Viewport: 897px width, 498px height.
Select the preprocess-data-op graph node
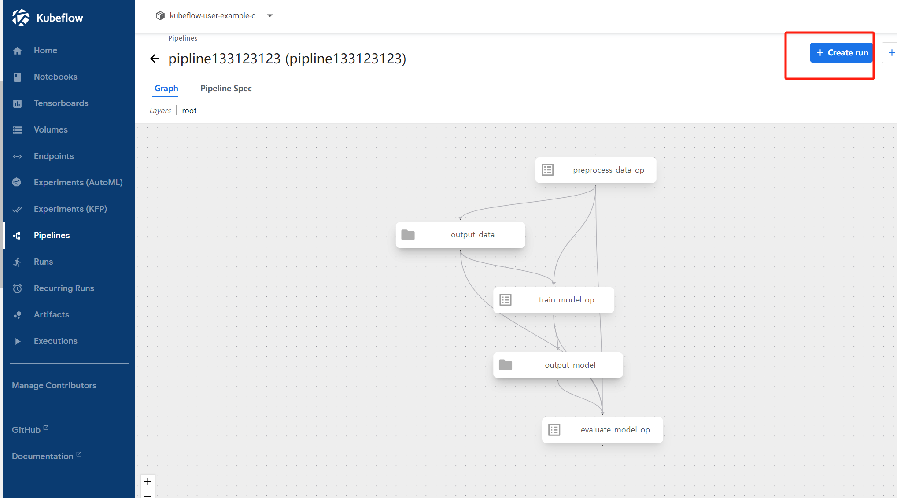coord(595,170)
